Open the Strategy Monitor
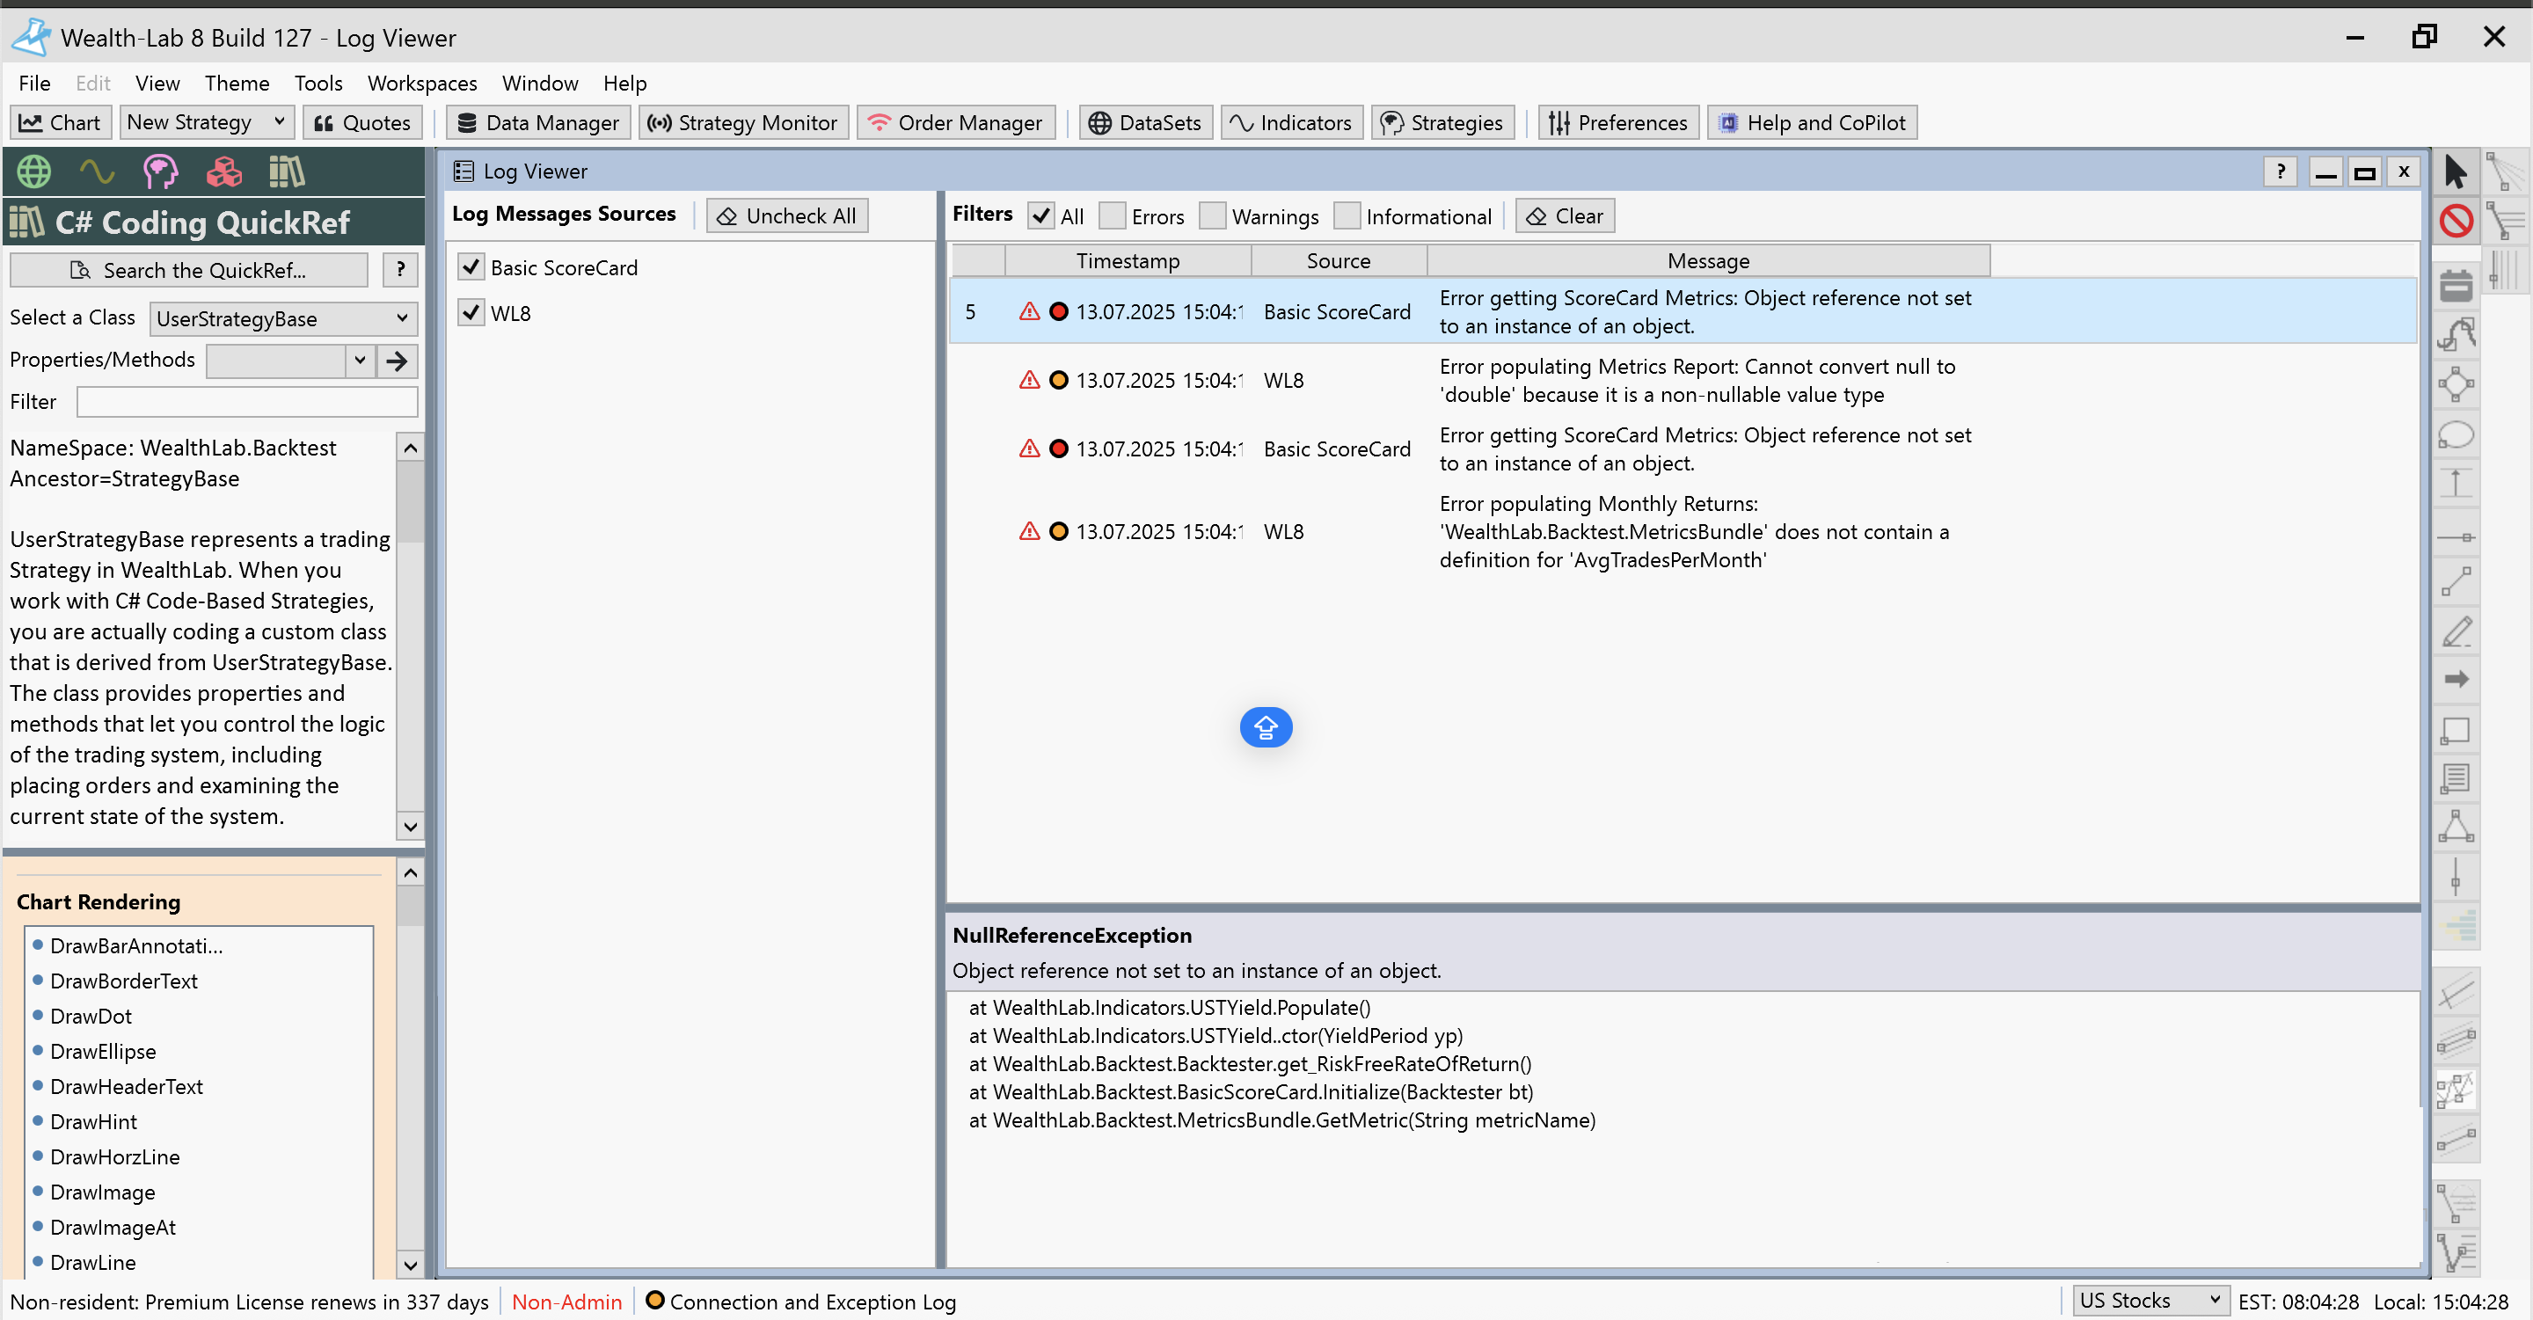Image resolution: width=2533 pixels, height=1320 pixels. click(x=742, y=122)
